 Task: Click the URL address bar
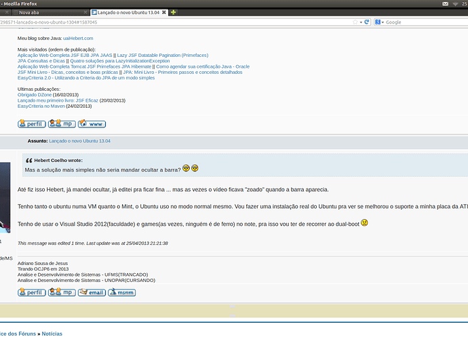[x=176, y=22]
